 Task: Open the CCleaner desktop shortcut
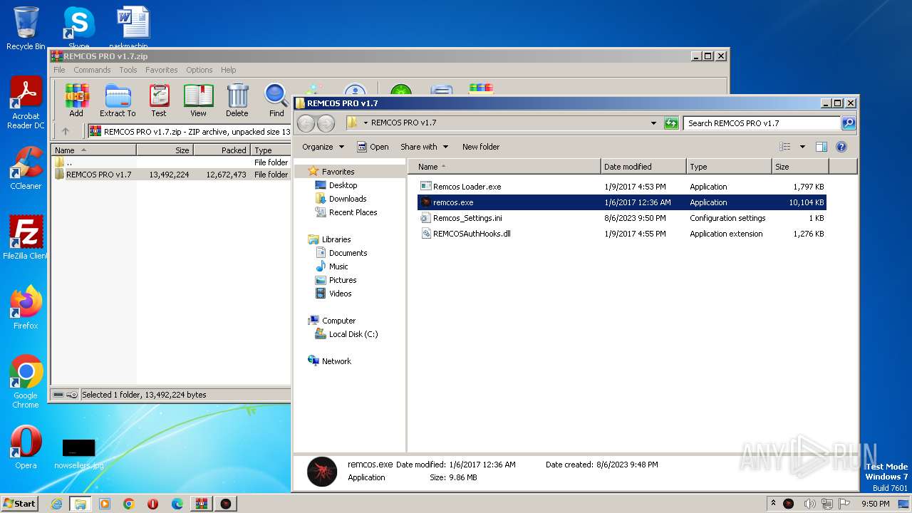pyautogui.click(x=26, y=168)
